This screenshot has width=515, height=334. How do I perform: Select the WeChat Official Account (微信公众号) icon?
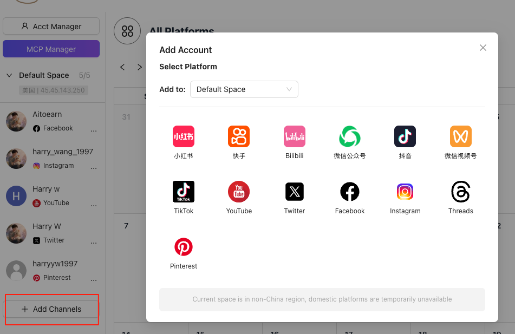click(x=350, y=136)
